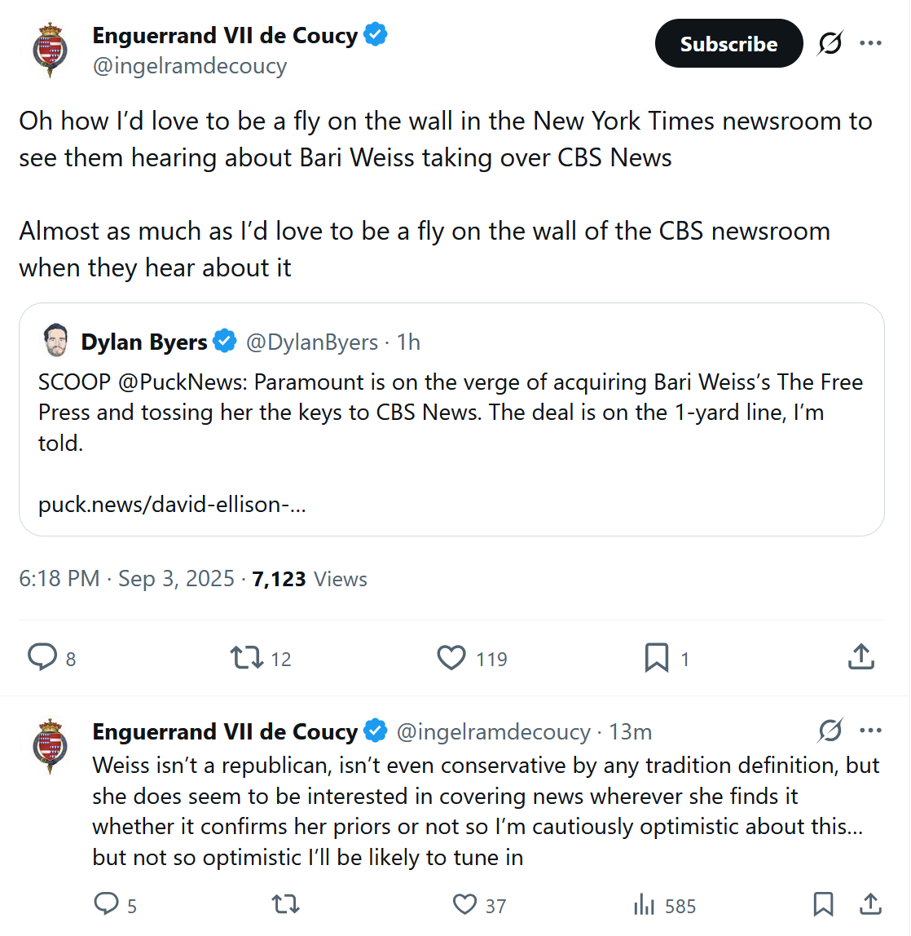The width and height of the screenshot is (911, 936).
Task: Open more options menu beside Subscribe
Action: click(x=870, y=43)
